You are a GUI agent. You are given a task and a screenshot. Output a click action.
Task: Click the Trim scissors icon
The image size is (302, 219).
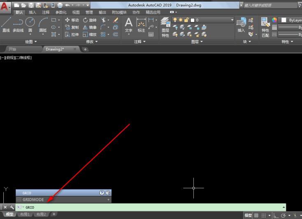coord(103,20)
